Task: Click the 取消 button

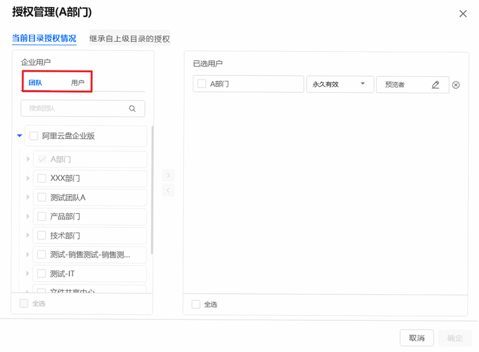Action: [417, 338]
